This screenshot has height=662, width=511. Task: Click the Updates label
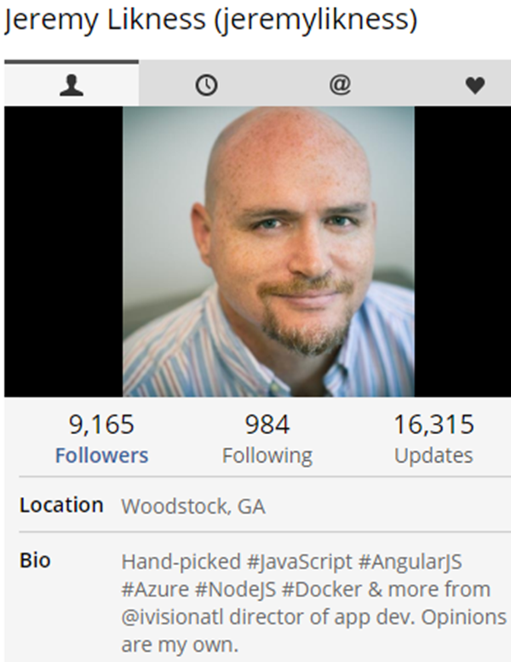pos(433,456)
